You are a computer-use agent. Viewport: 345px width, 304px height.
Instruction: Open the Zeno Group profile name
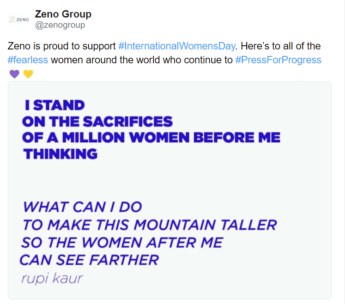pyautogui.click(x=63, y=14)
